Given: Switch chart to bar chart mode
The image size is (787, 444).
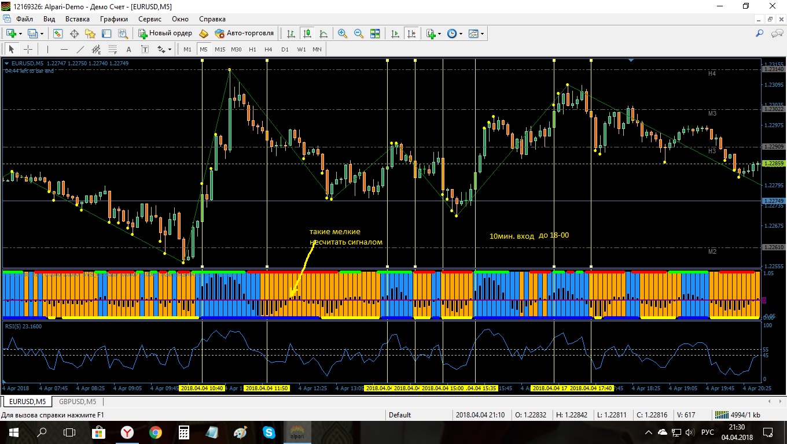Looking at the screenshot, I should [x=291, y=34].
